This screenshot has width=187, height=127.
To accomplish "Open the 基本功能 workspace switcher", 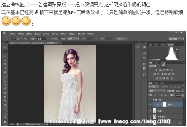I will point(176,39).
